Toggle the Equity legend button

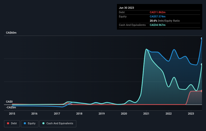click(x=30, y=124)
